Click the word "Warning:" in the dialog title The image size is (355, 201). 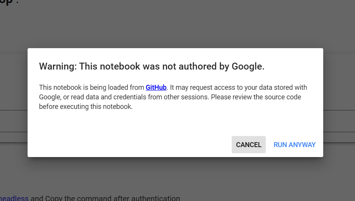click(58, 66)
